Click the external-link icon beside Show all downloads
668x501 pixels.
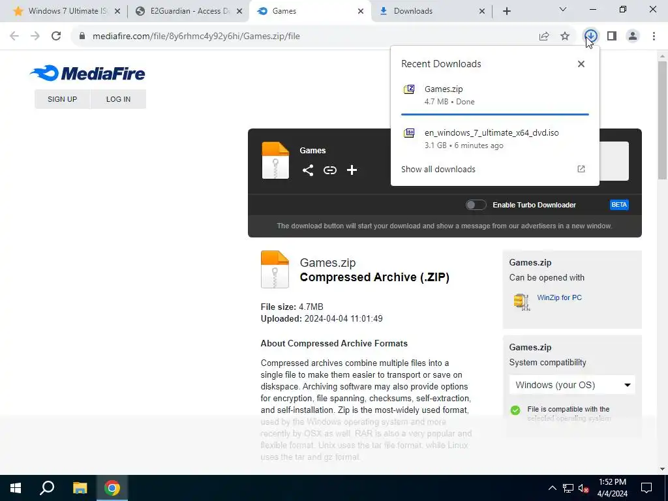tap(581, 169)
